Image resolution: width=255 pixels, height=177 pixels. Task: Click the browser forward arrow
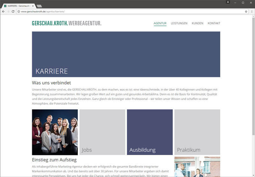(x=8, y=11)
